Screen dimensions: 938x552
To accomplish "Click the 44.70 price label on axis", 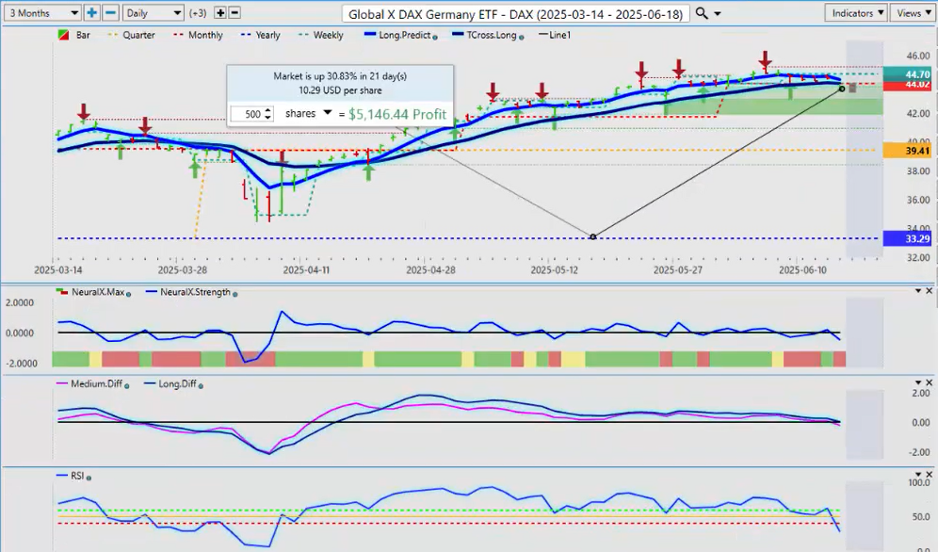I will point(907,74).
